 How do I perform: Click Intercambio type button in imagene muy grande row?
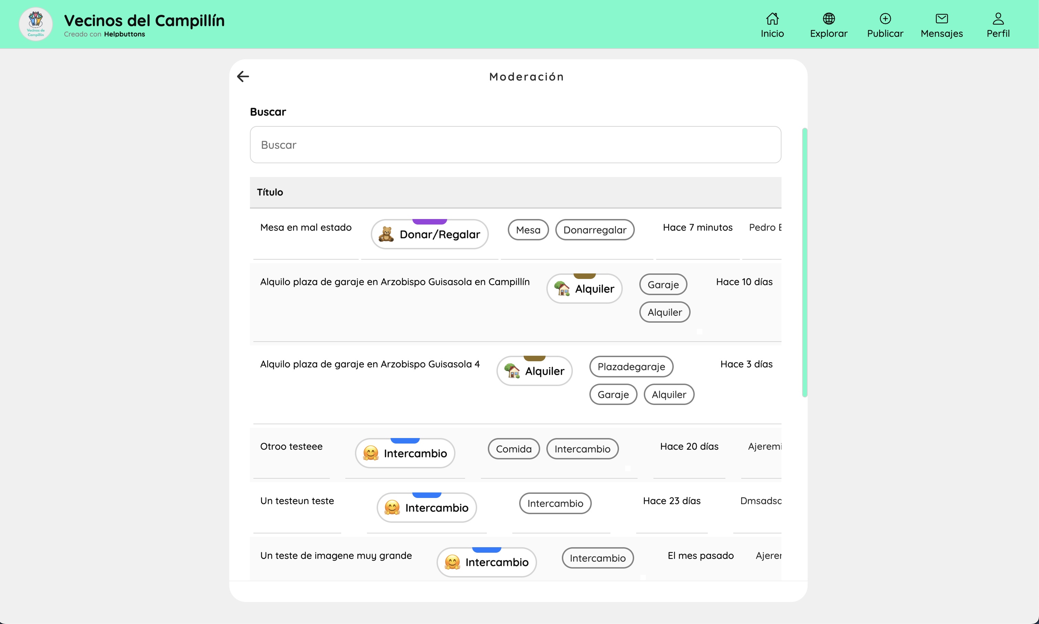point(487,562)
